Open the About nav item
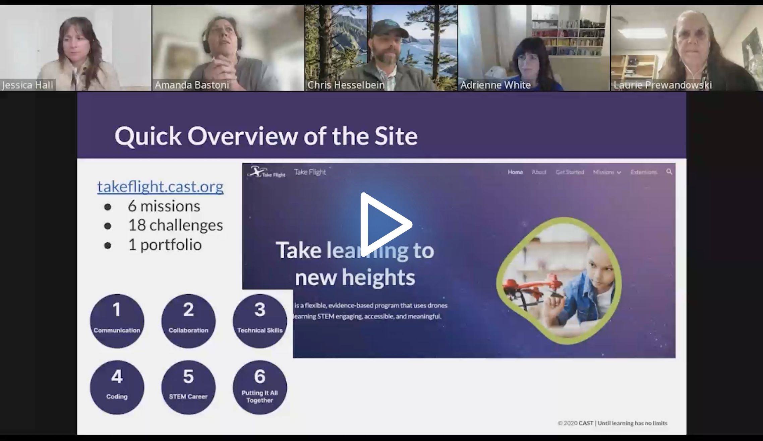This screenshot has height=441, width=763. [539, 172]
